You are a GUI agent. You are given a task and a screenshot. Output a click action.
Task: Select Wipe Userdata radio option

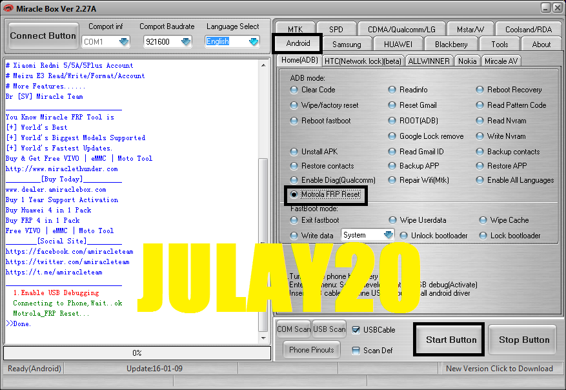pyautogui.click(x=392, y=220)
